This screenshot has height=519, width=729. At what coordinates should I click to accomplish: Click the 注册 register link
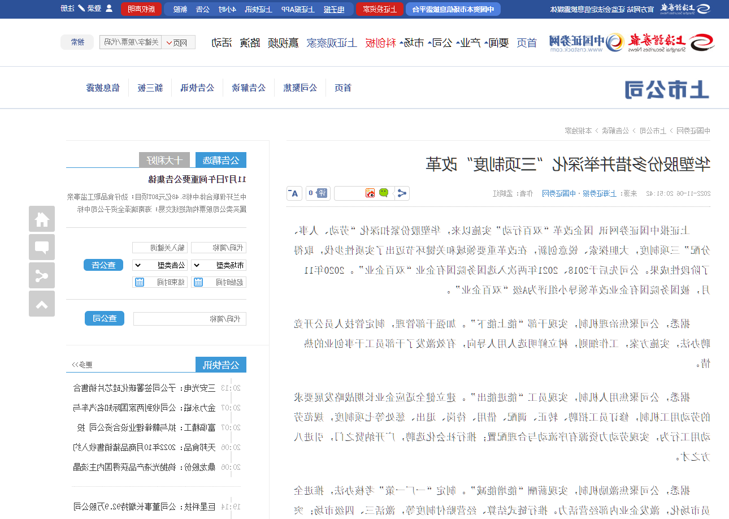tap(67, 8)
